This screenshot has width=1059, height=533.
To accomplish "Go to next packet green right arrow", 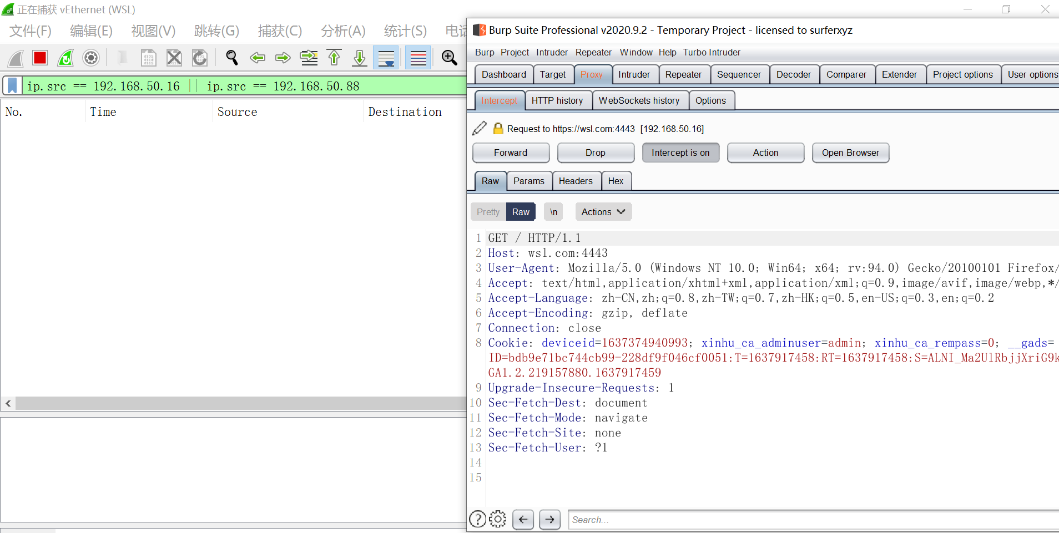I will [x=283, y=58].
